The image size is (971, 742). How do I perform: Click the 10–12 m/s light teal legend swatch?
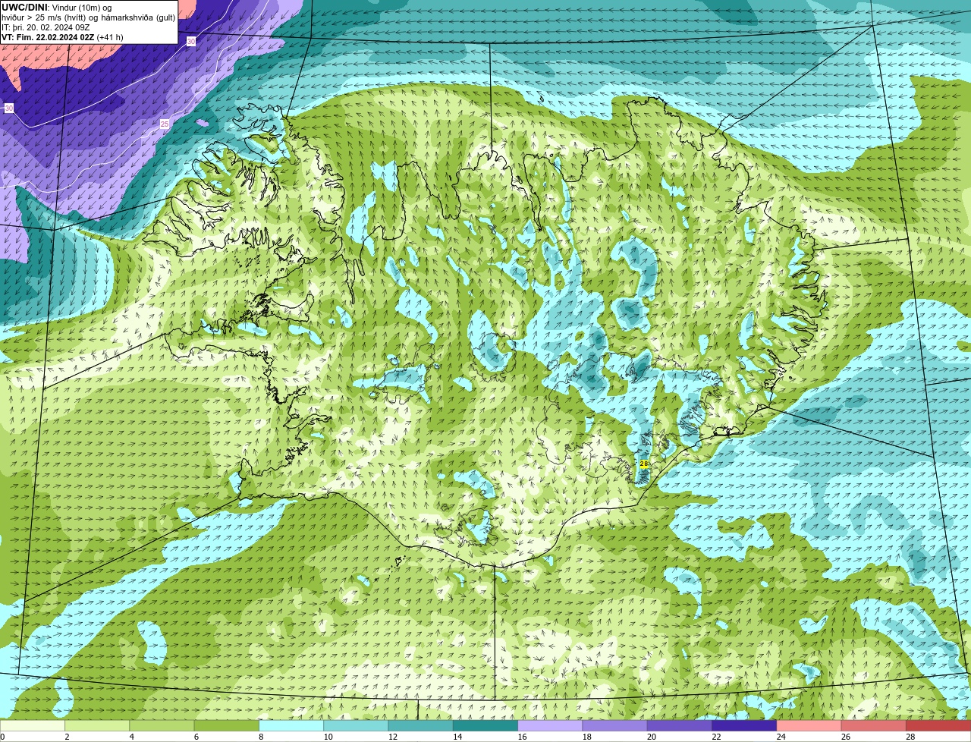pos(356,726)
